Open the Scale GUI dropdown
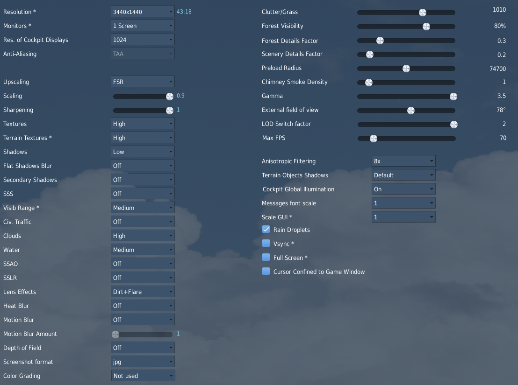518x385 pixels. (403, 217)
